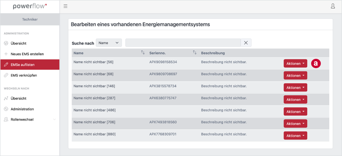Viewport: 342px width, 156px height.
Task: Click in the search text field
Action: (183, 43)
